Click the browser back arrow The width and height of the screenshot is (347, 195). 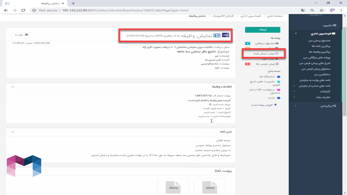click(x=6, y=10)
